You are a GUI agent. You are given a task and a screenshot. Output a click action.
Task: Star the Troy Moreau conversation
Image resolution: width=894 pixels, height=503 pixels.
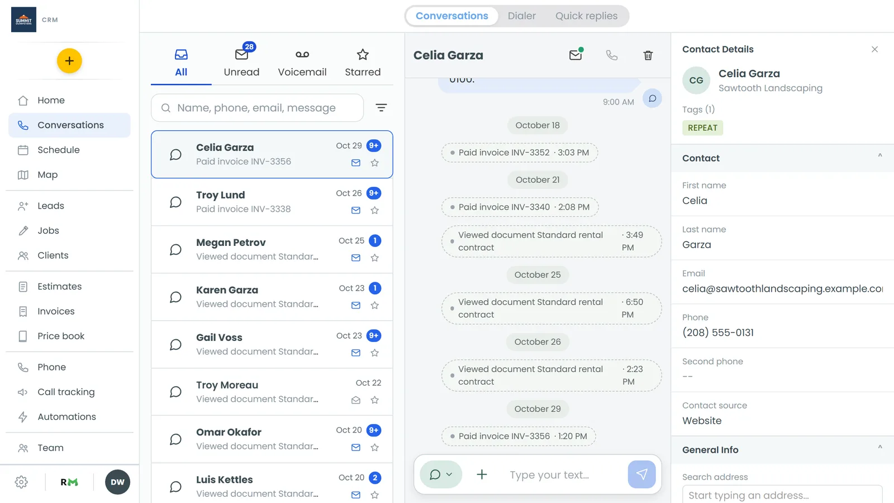click(x=375, y=400)
